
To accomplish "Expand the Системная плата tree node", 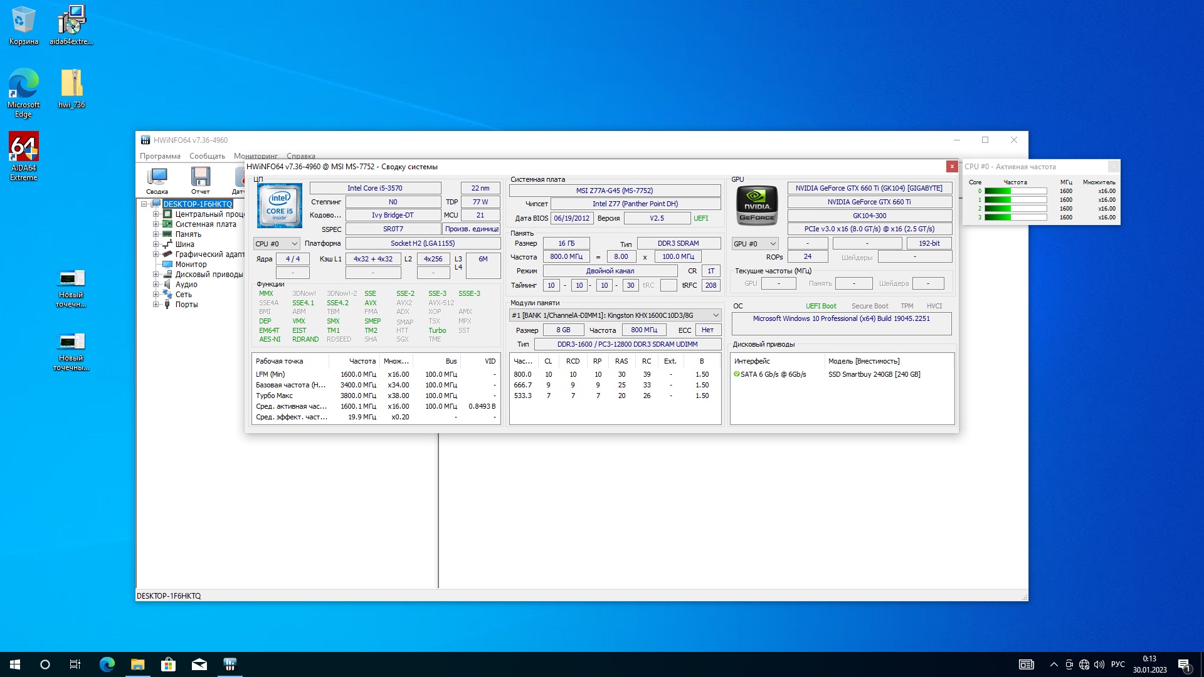I will click(156, 224).
